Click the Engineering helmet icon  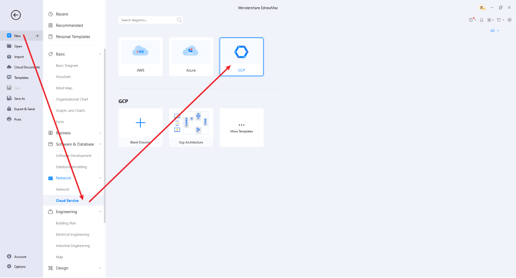pyautogui.click(x=51, y=212)
